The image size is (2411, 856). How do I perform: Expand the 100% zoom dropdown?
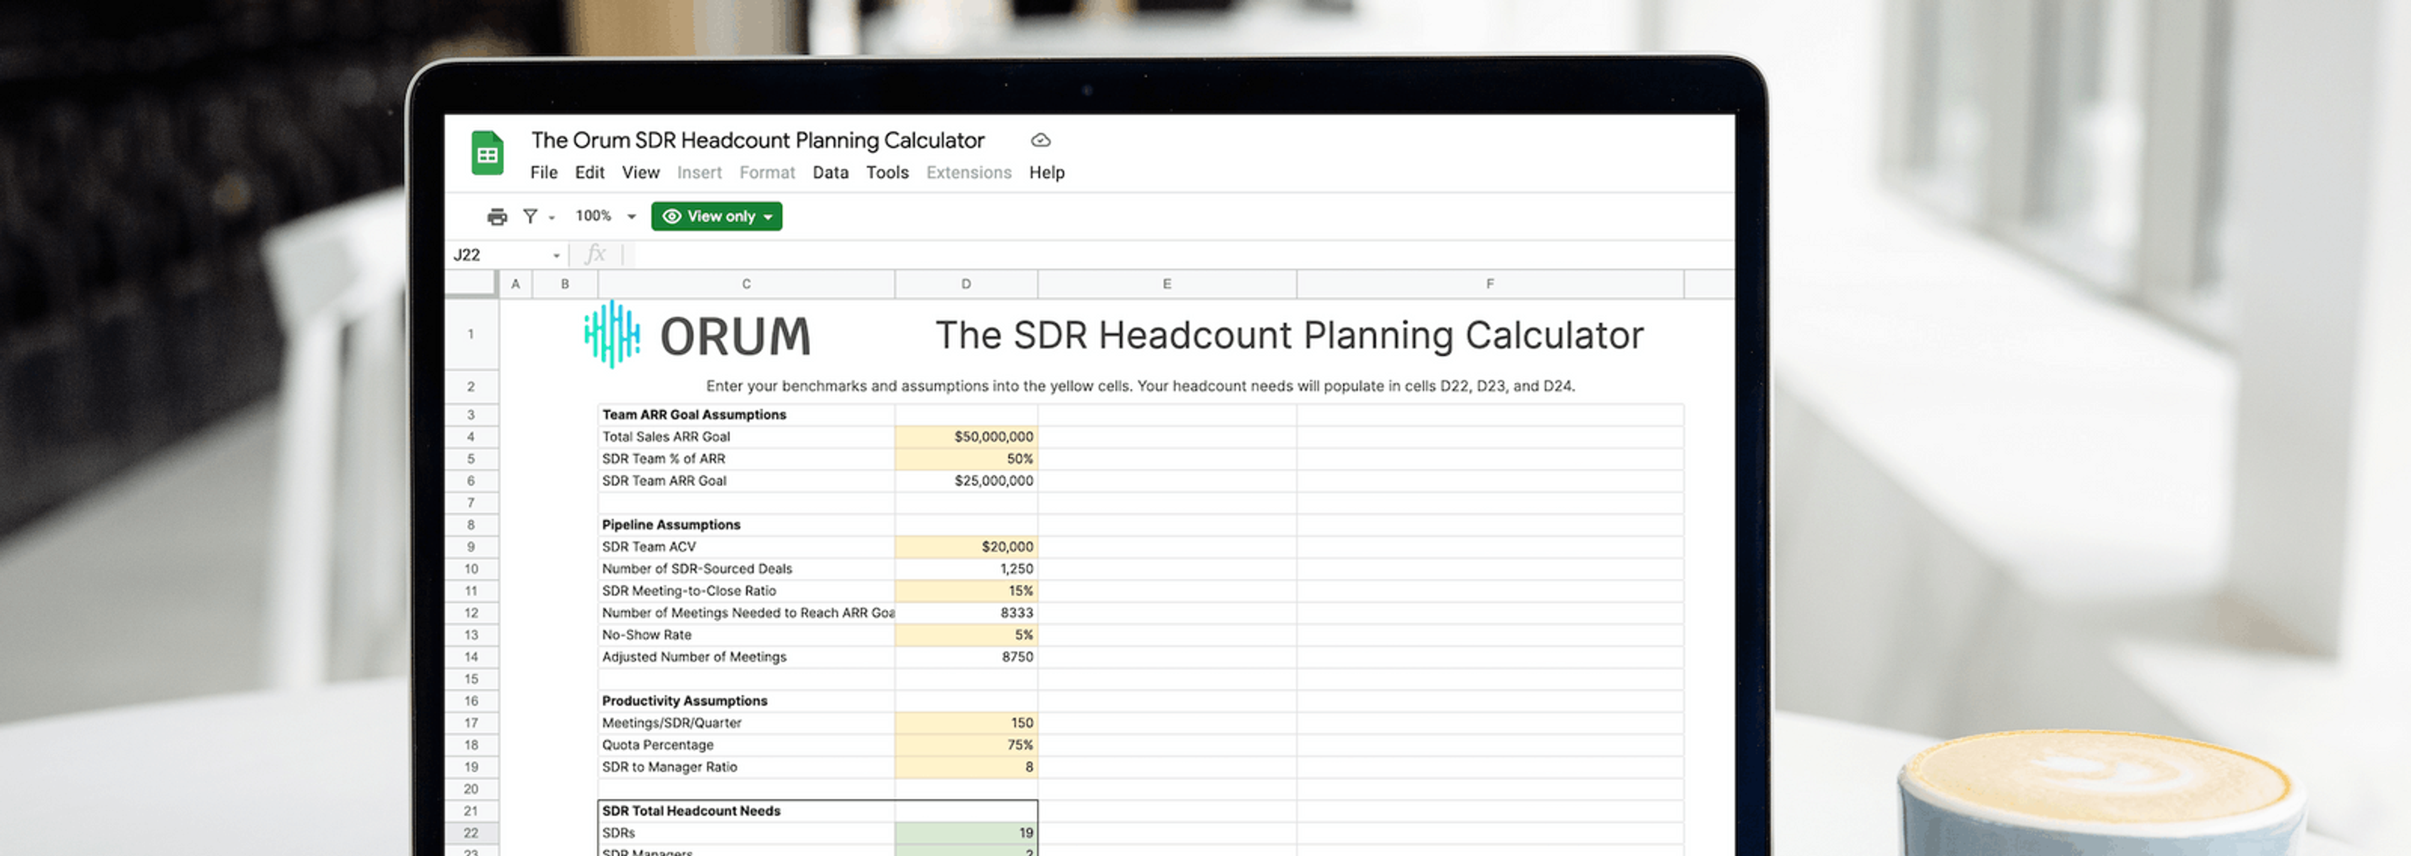pos(632,216)
